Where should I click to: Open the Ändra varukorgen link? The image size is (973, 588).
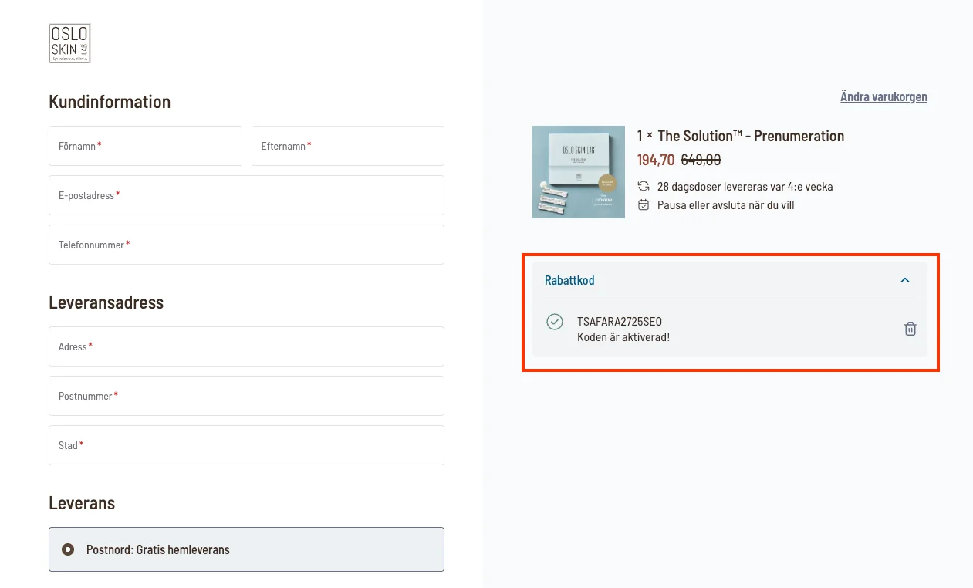883,96
